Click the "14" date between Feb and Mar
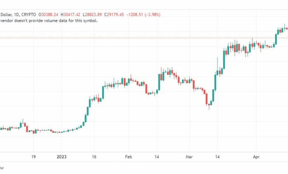 pyautogui.click(x=157, y=157)
